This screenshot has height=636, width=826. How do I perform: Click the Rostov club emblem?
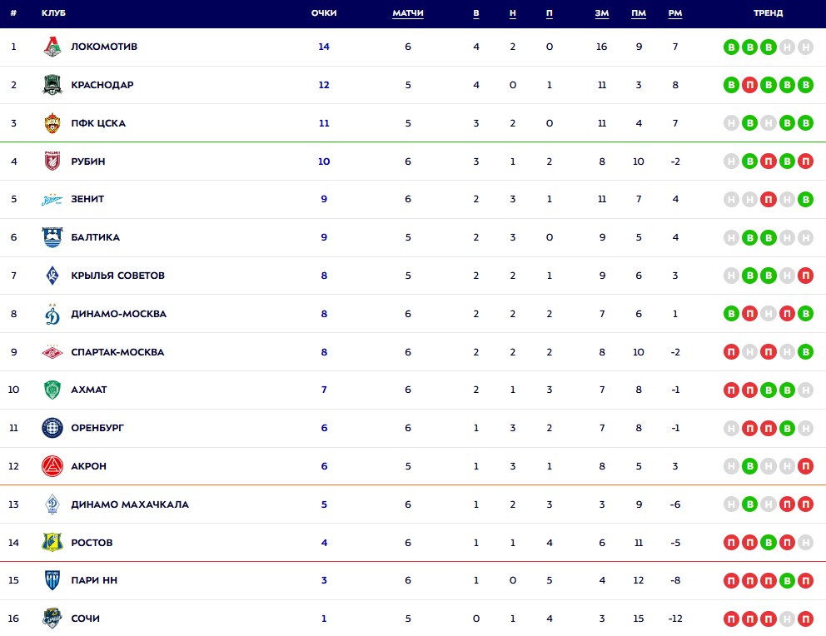pos(52,543)
